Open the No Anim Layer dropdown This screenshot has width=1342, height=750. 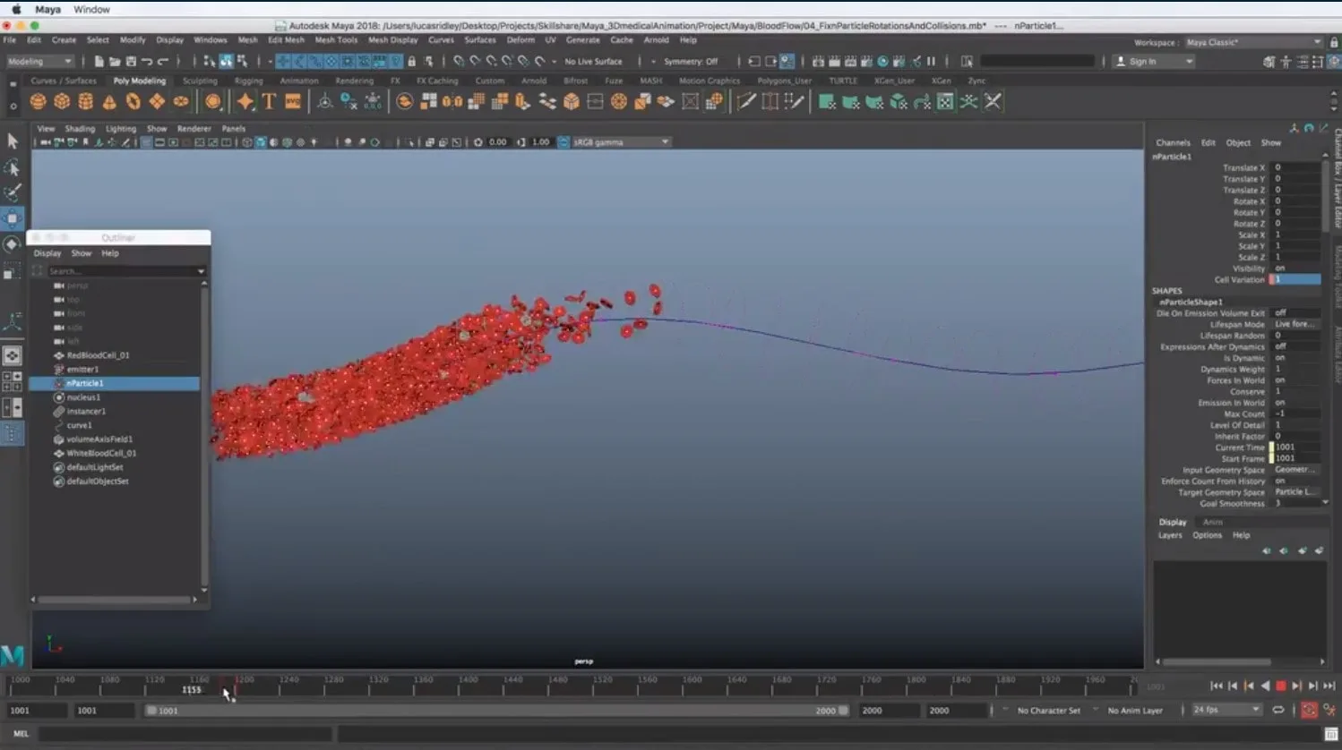coord(1135,711)
